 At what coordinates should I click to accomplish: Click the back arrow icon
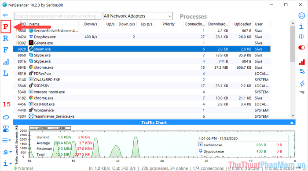click(5, 15)
